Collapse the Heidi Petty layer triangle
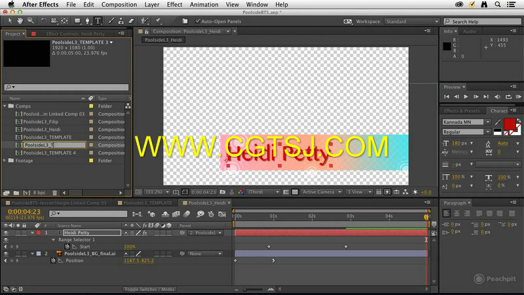The height and width of the screenshot is (295, 524). coord(32,233)
